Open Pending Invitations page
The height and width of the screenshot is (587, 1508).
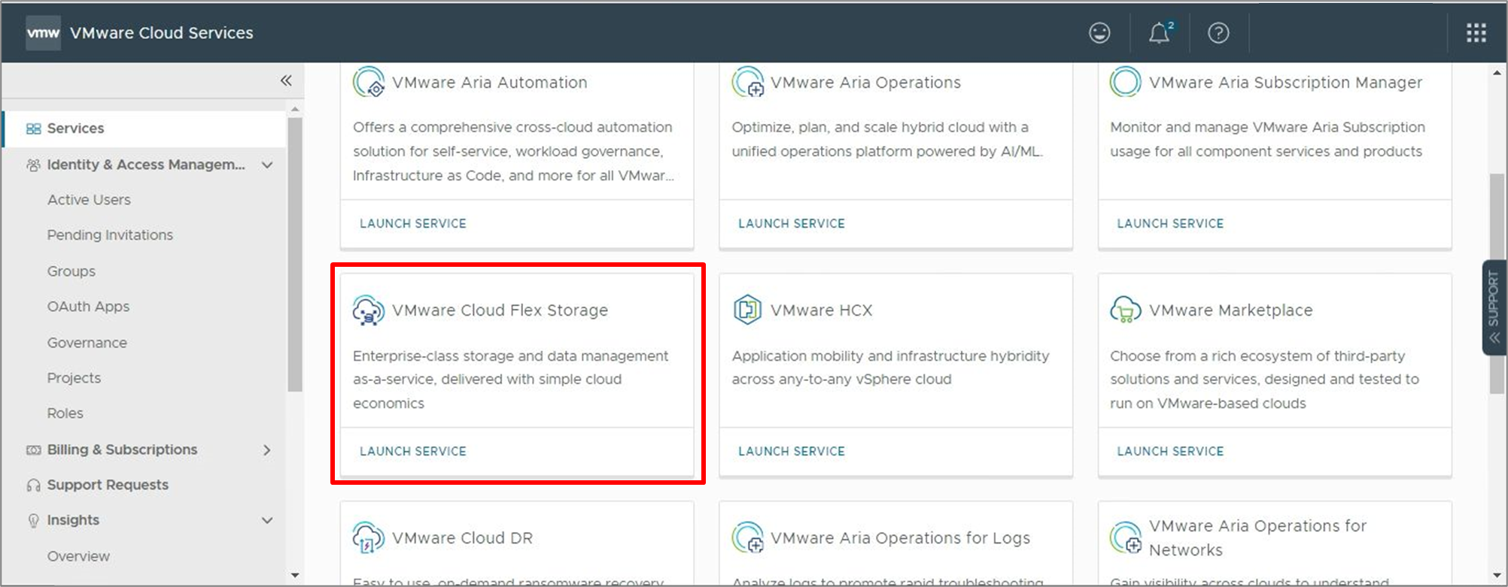(110, 235)
